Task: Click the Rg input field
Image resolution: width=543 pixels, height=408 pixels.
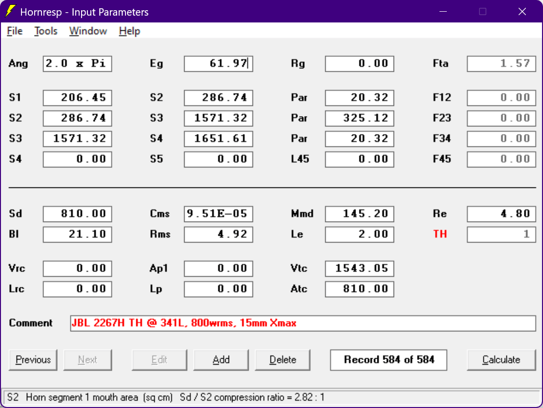Action: pos(359,63)
